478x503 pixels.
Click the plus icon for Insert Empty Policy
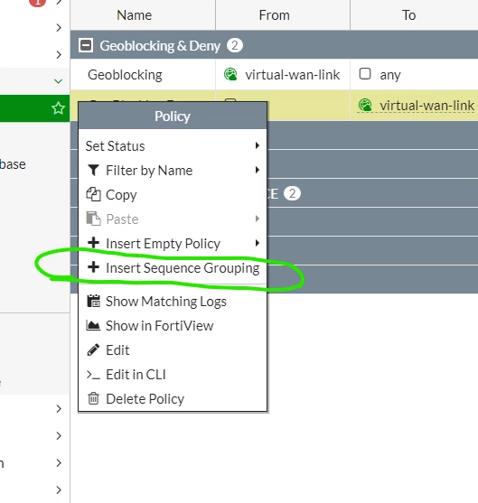pos(93,243)
